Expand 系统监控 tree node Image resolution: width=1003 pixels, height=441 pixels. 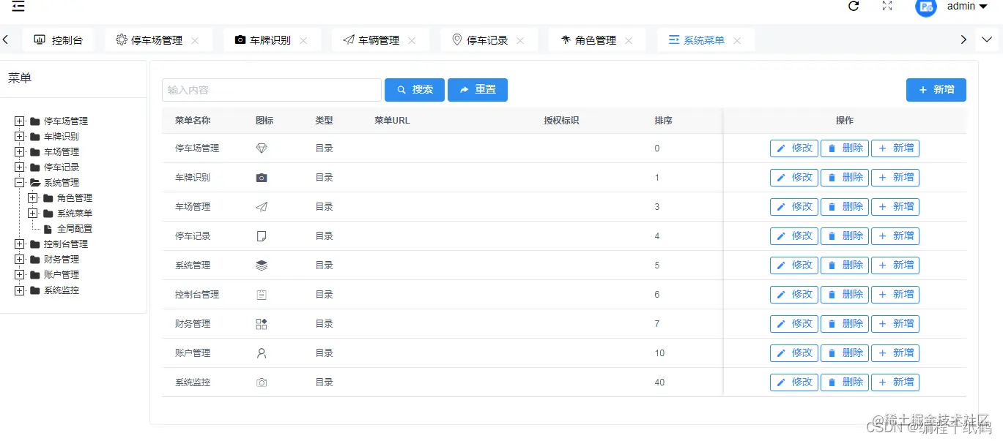[20, 290]
